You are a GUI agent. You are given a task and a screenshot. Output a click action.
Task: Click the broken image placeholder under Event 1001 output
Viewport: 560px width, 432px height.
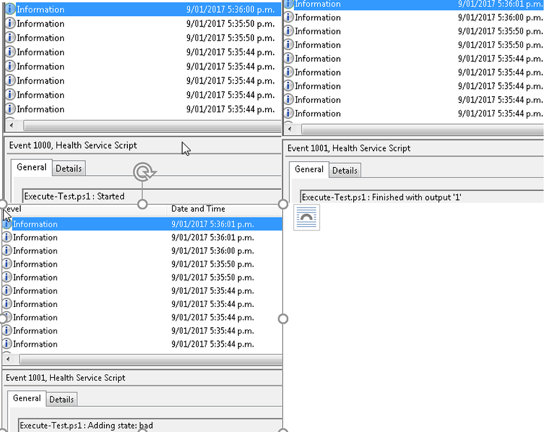[306, 218]
